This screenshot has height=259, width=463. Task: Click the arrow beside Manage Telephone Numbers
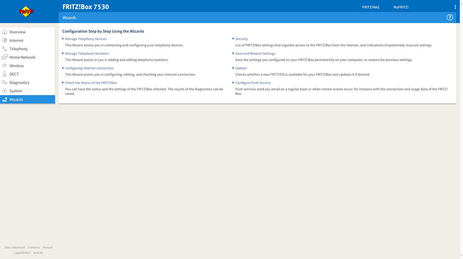[63, 53]
